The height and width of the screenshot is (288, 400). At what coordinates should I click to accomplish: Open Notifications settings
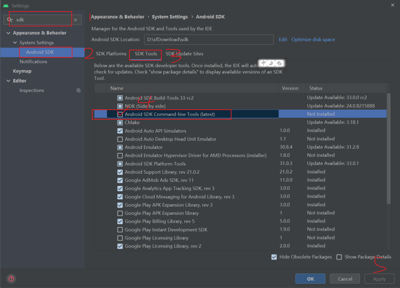coord(33,62)
